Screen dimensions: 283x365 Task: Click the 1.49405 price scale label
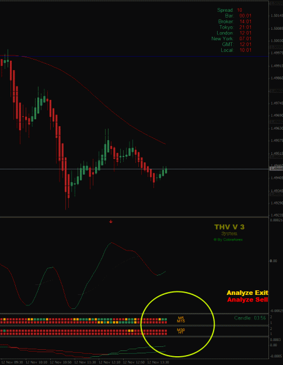(277, 178)
